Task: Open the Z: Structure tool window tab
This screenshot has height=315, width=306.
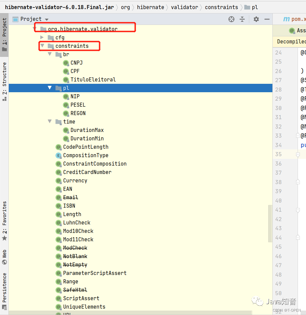Action: (x=4, y=81)
